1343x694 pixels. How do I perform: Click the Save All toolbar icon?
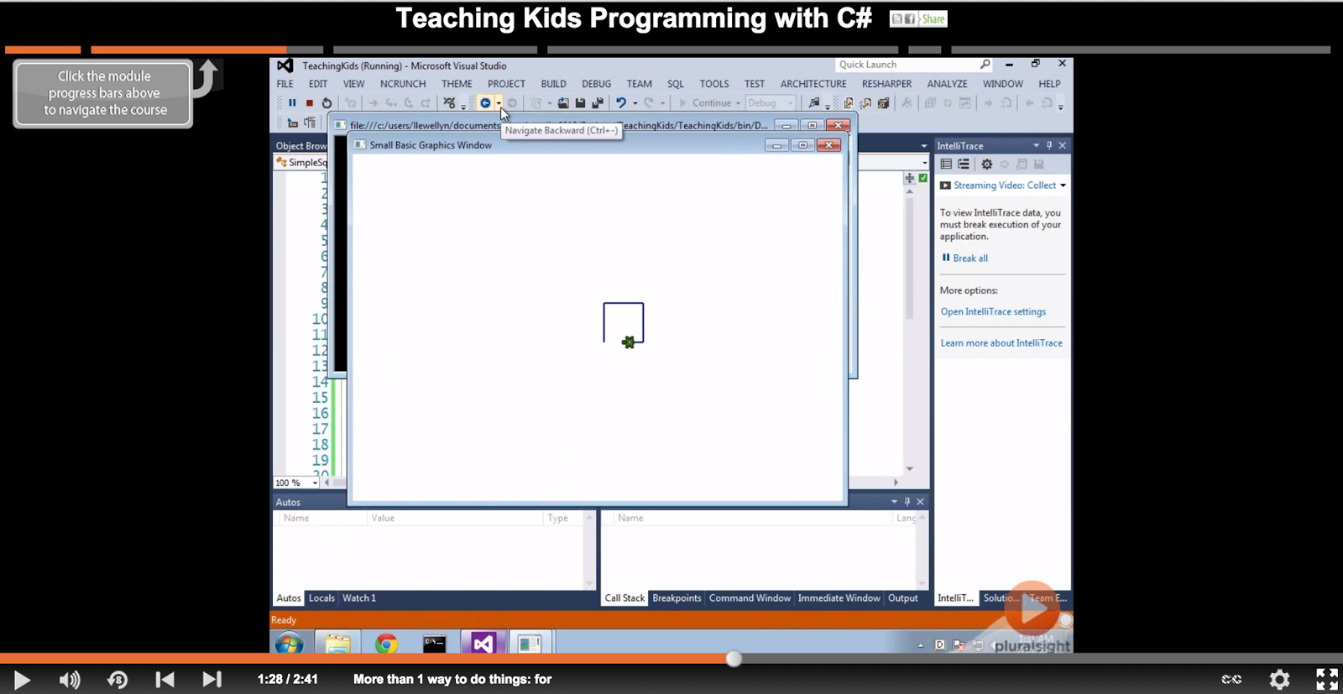598,103
